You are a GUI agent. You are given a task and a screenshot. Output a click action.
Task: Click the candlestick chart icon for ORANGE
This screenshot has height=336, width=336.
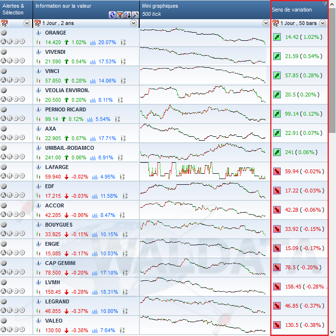(38, 42)
